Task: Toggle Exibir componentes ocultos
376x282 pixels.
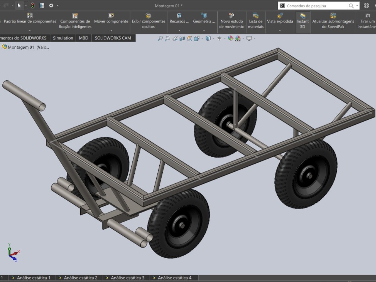Action: (x=148, y=21)
